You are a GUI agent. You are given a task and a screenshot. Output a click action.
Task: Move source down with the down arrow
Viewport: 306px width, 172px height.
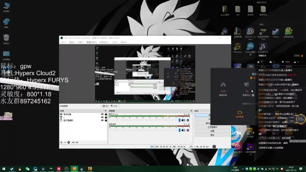tap(77, 142)
